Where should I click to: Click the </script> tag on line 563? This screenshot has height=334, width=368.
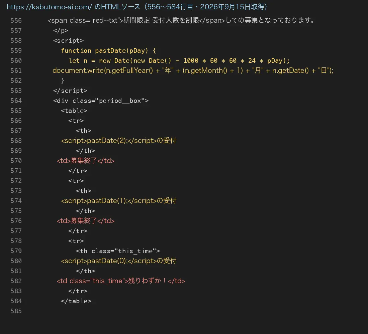(70, 91)
